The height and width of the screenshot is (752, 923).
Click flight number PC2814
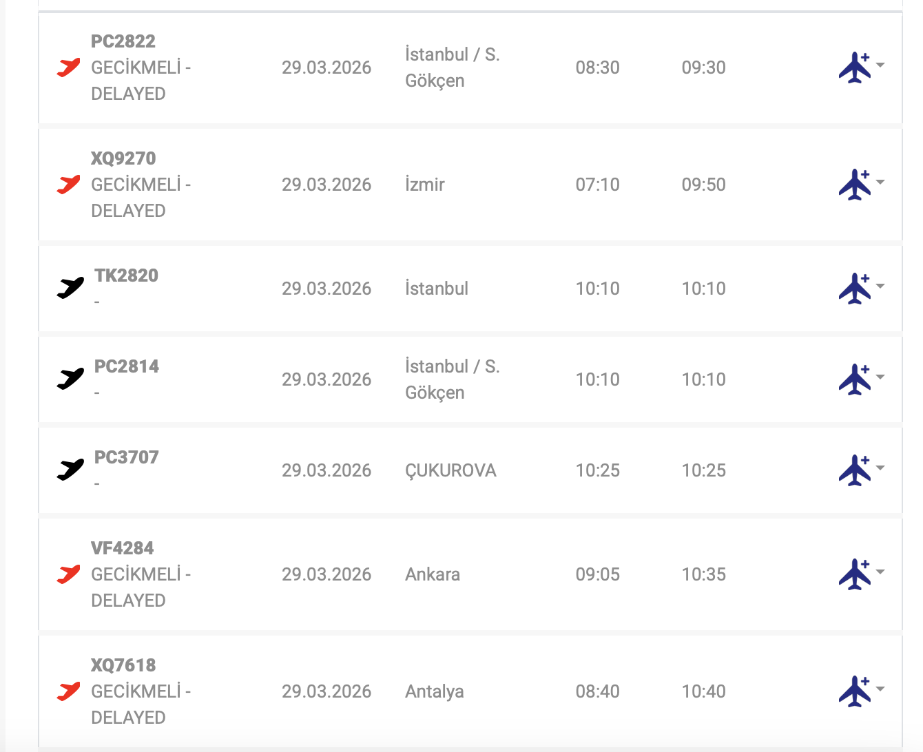pos(127,366)
